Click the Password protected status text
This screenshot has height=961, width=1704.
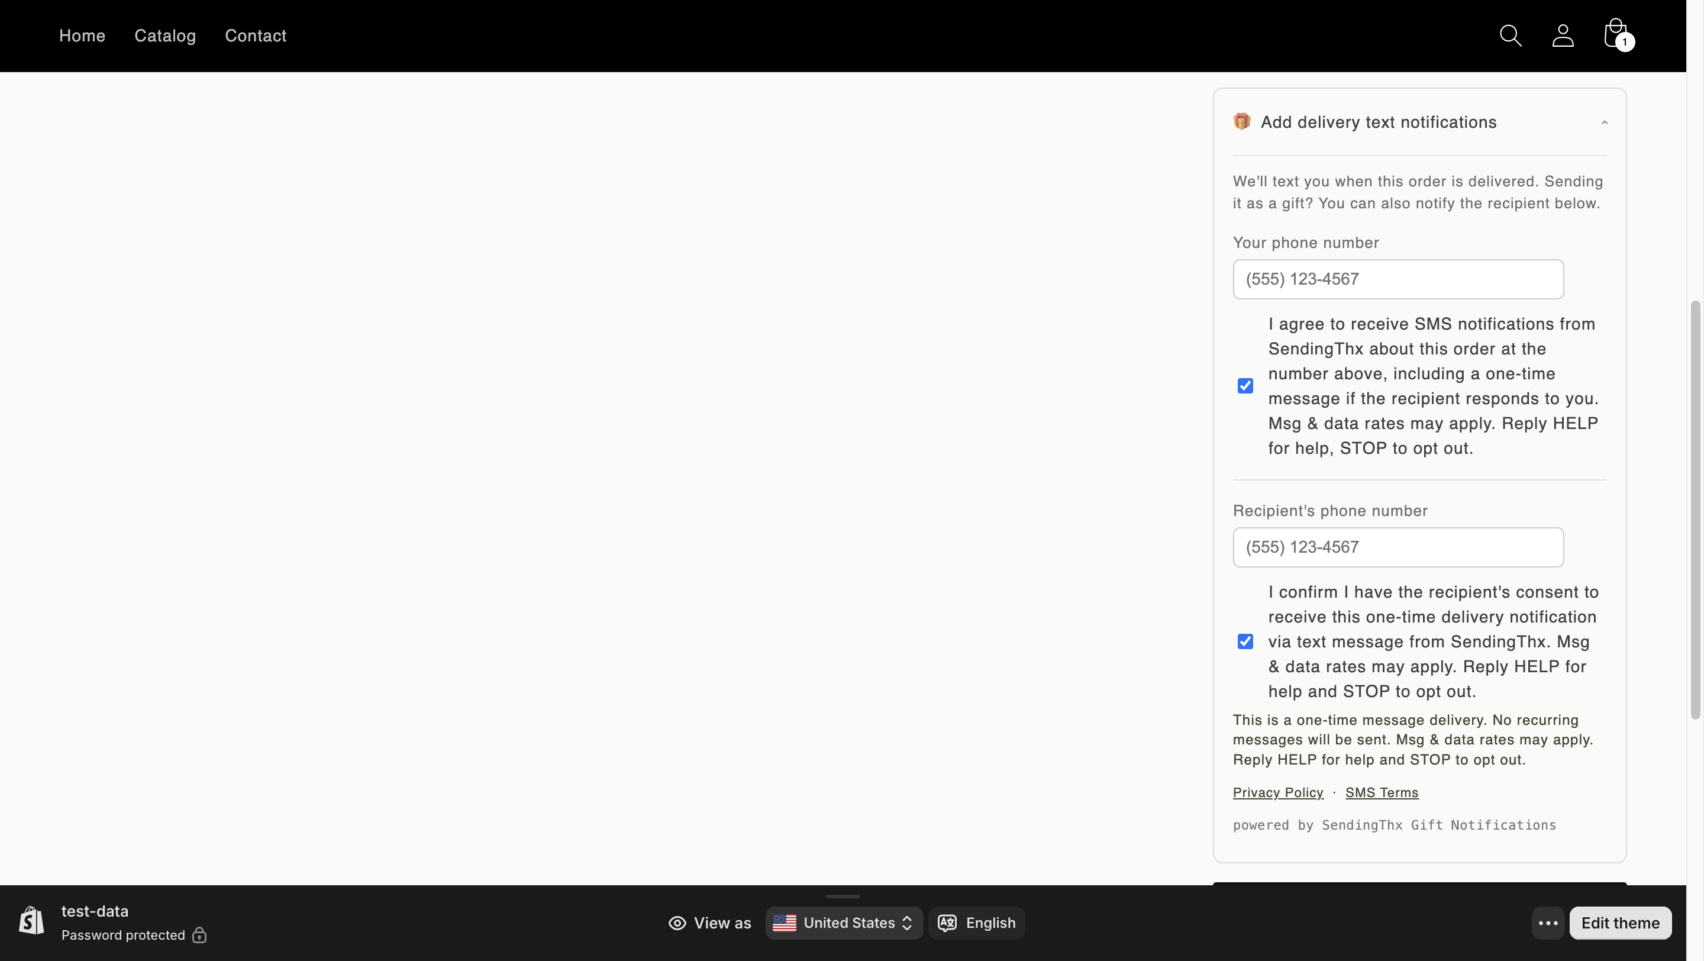tap(123, 935)
